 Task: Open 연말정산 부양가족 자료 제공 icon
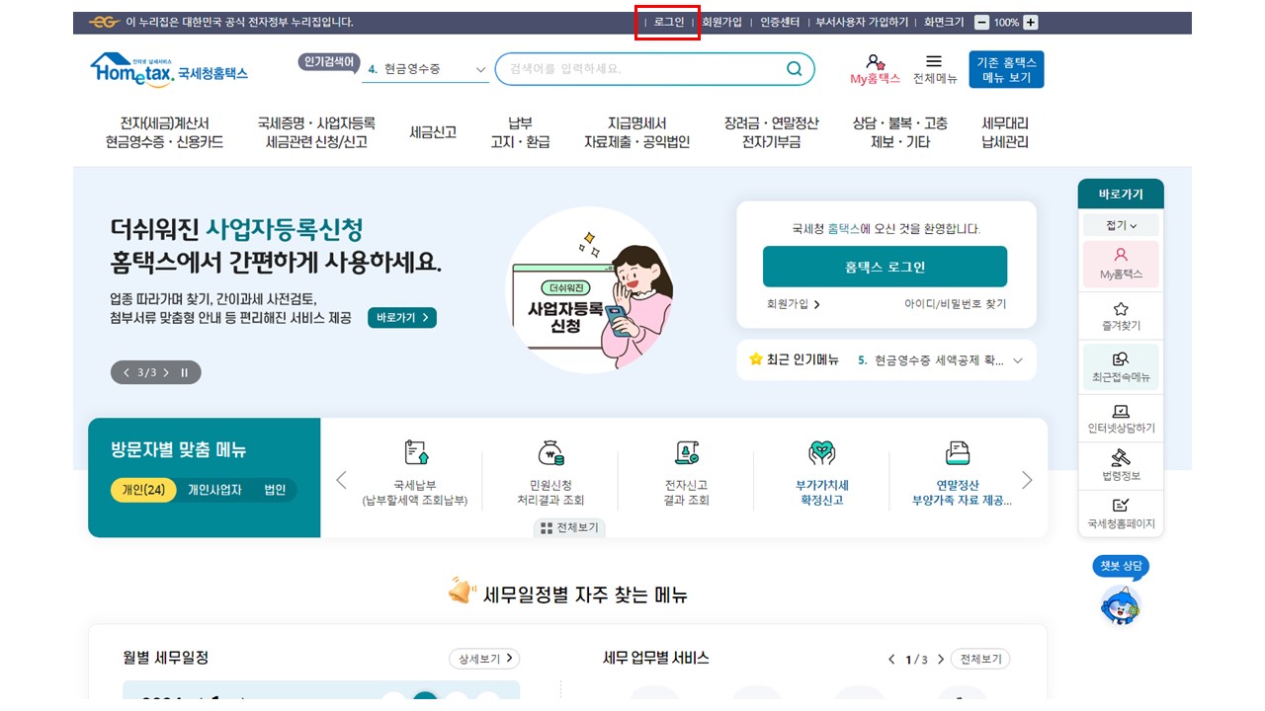[x=961, y=472]
